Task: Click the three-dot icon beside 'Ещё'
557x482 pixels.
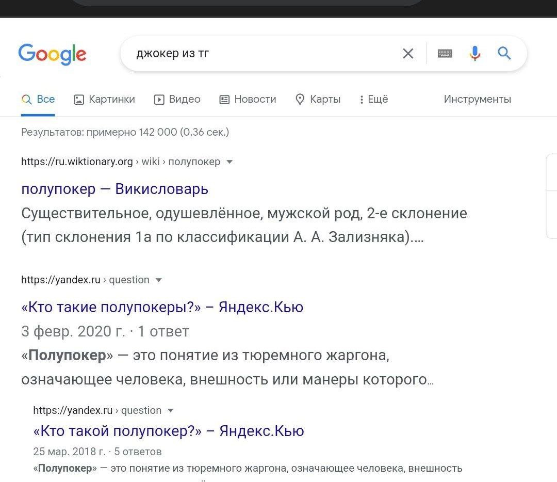Action: click(362, 100)
